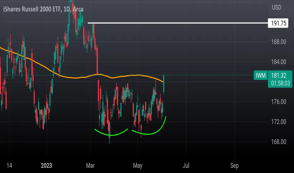The image size is (294, 173).
Task: Select the white horizontal line at 191.75
Action: (178, 23)
